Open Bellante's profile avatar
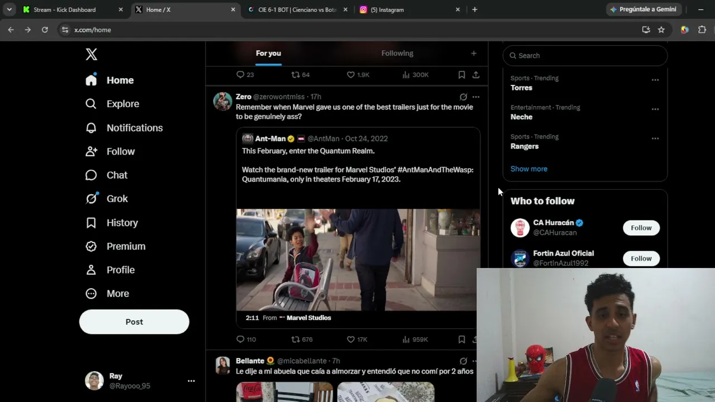 [x=222, y=366]
